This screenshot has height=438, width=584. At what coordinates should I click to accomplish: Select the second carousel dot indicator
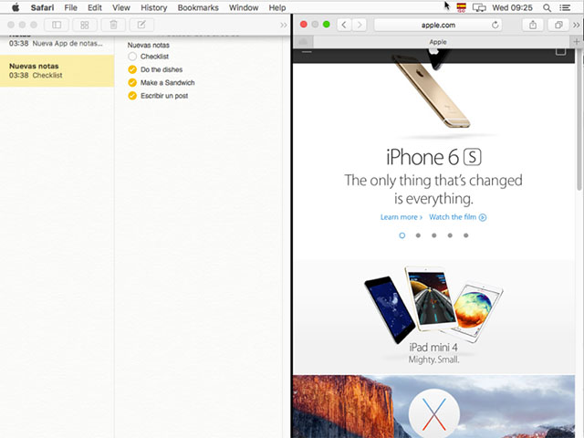point(418,235)
